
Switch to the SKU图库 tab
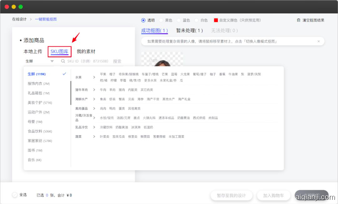click(x=59, y=52)
